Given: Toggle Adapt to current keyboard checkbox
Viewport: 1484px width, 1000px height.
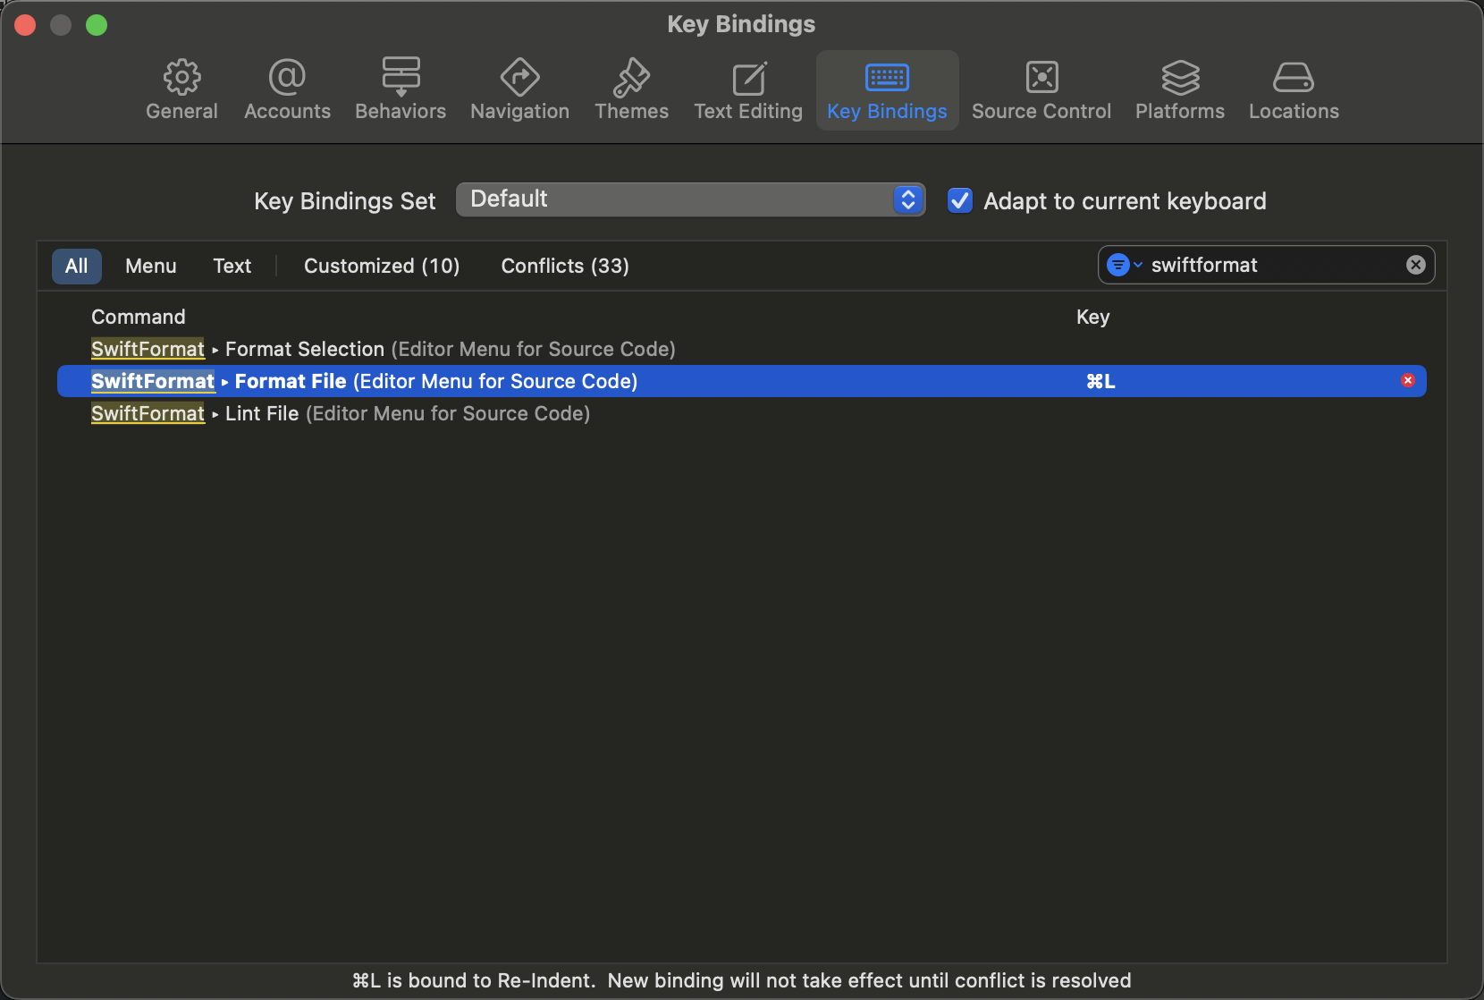Looking at the screenshot, I should tap(959, 200).
